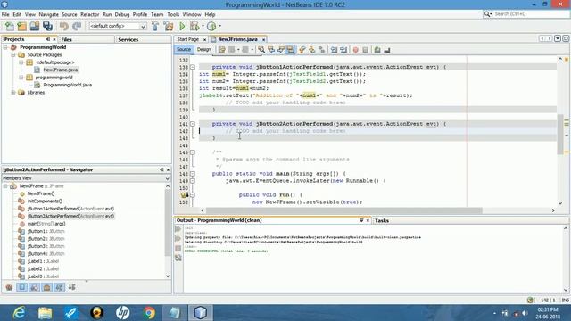Click the Clean and Build Project icon
Screen dimensions: 571x321
[169, 26]
